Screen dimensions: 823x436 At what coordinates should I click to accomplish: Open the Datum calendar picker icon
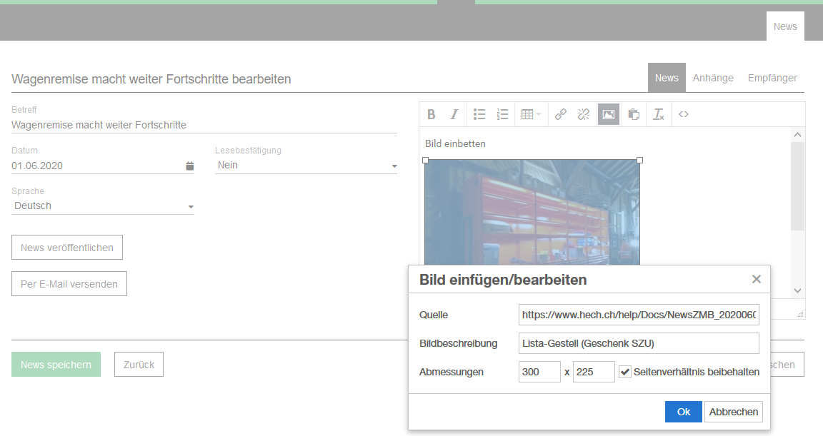pyautogui.click(x=190, y=166)
